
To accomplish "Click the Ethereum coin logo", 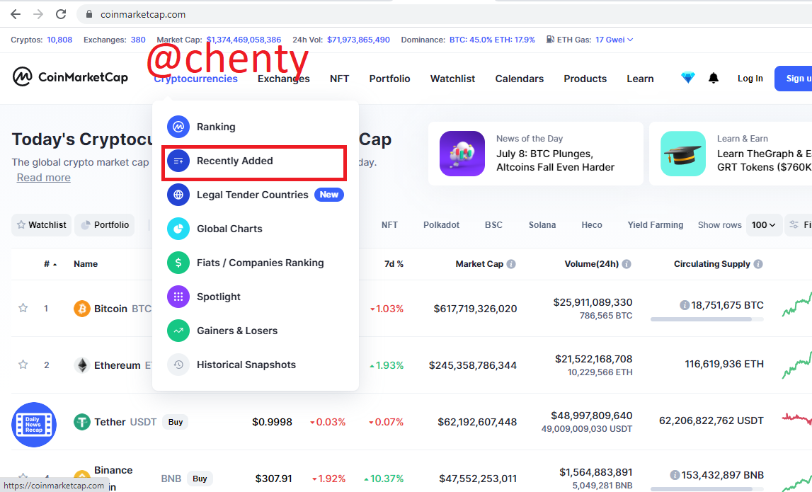I will (82, 365).
